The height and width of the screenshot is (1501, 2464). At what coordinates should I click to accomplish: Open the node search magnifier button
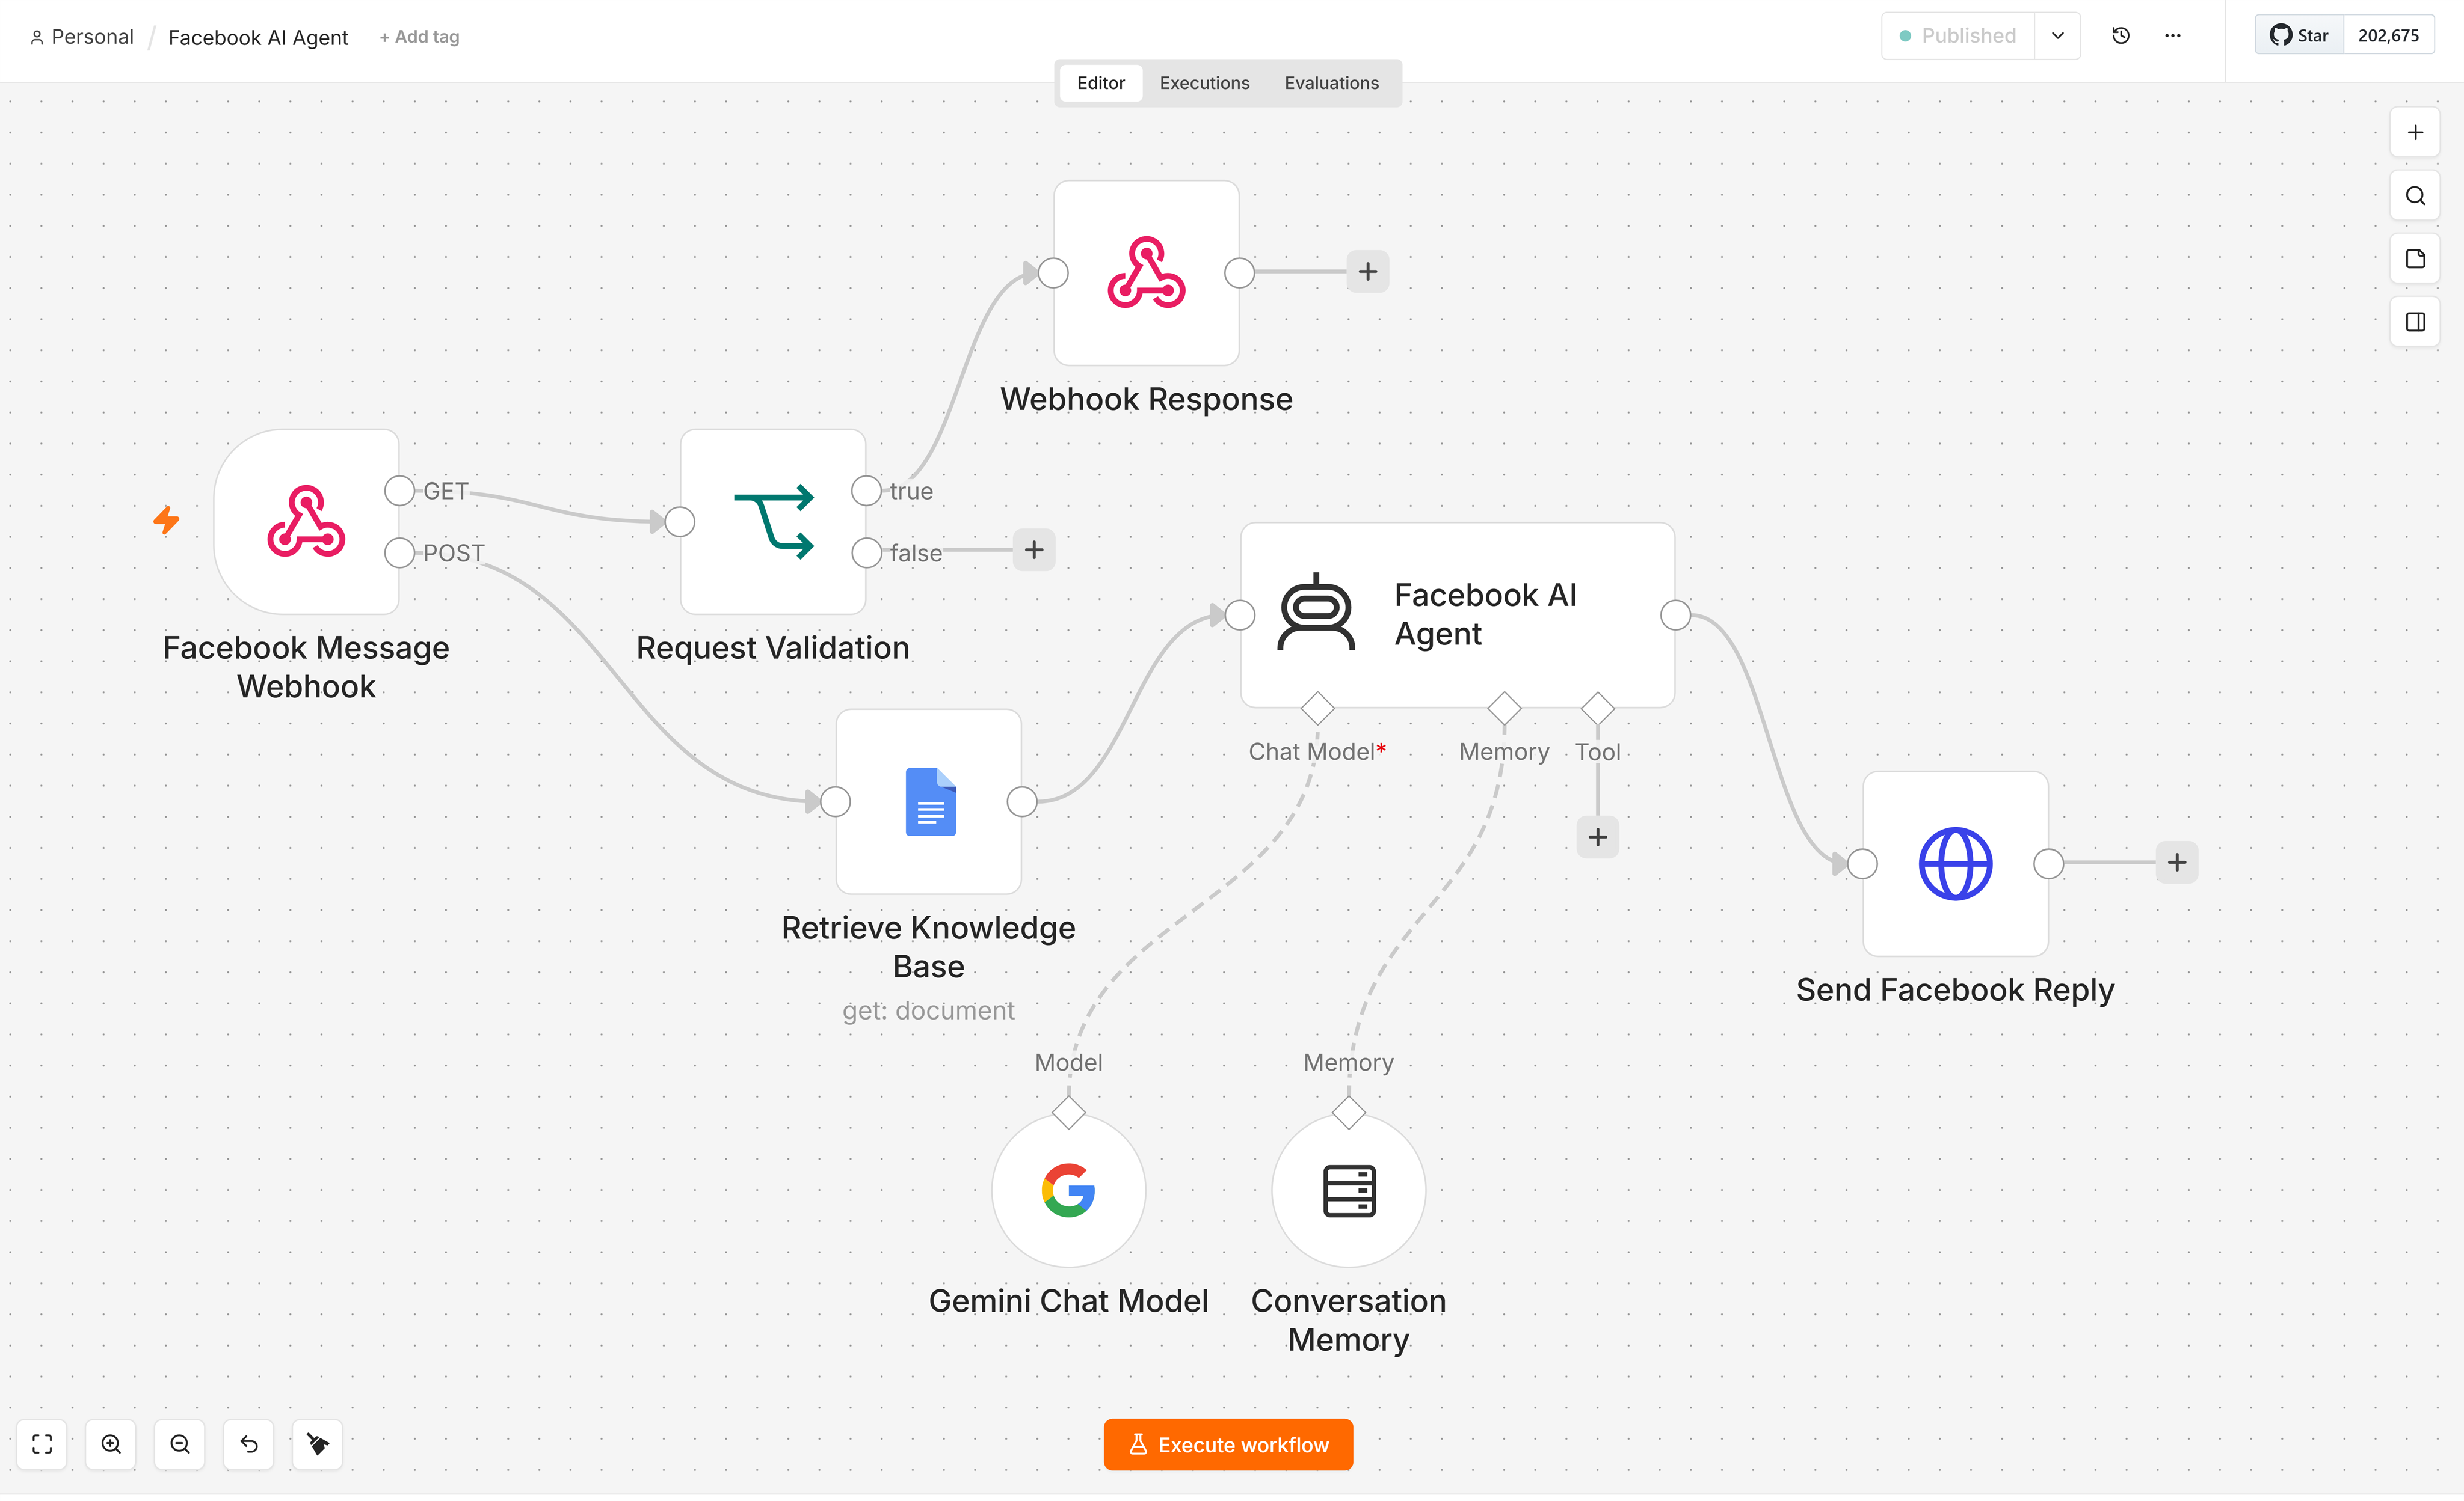pos(2415,196)
